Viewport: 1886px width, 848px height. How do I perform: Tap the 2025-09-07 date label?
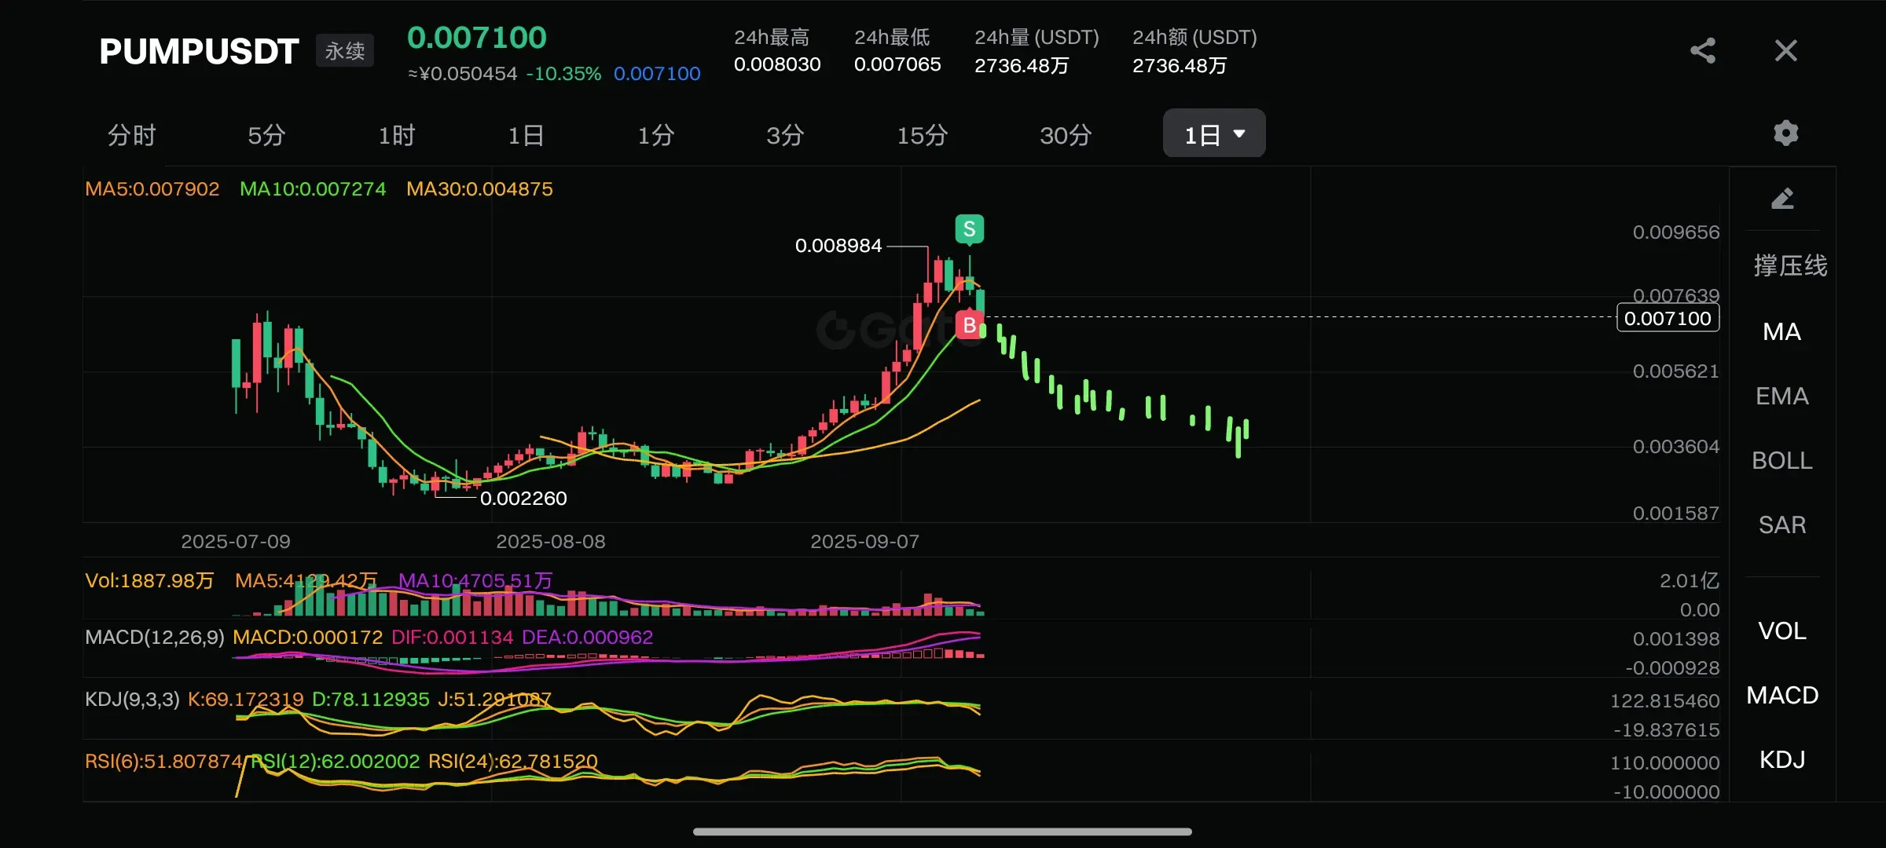865,542
